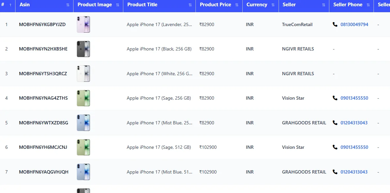Open White iPhone 17 product thumbnail

tap(83, 74)
